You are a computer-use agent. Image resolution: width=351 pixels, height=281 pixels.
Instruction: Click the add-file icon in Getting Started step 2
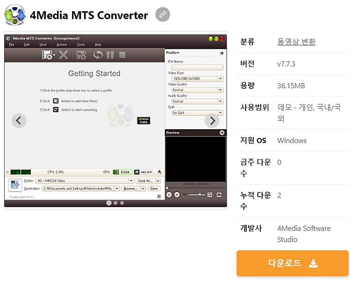56,101
